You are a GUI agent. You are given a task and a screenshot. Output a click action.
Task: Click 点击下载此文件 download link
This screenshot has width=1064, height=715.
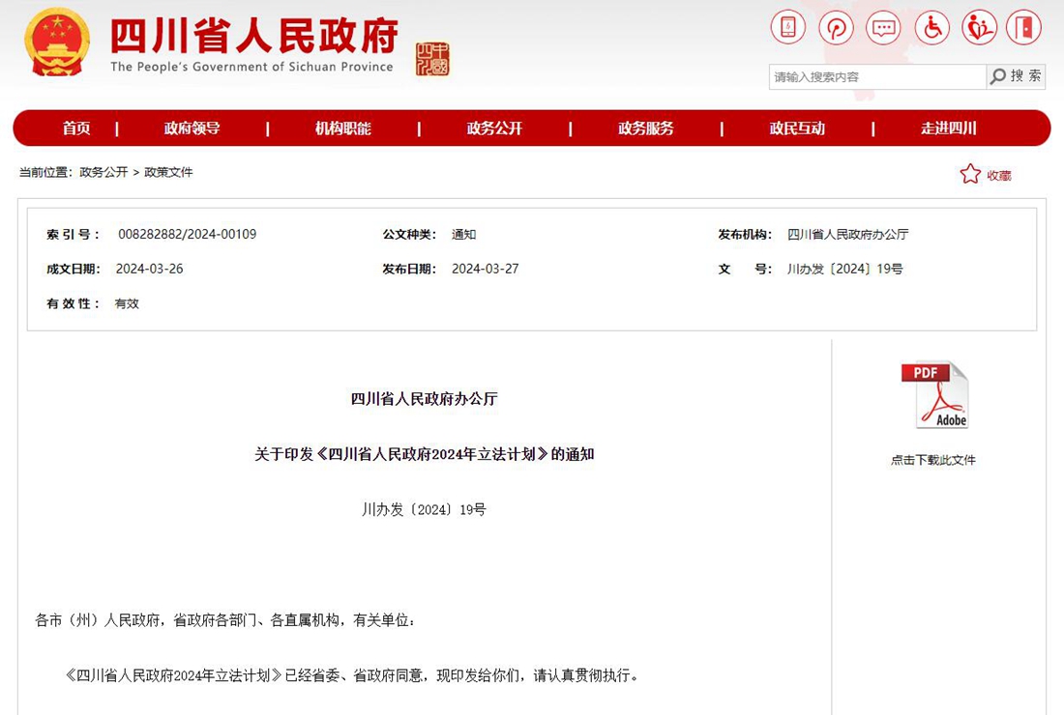pyautogui.click(x=933, y=460)
